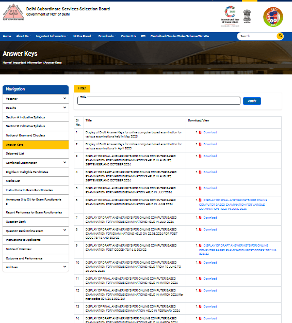This screenshot has width=292, height=323.
Task: Click the PDF icon for row 5 download
Action: pos(200,188)
